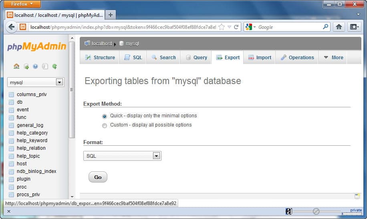Open the general_log table link
367x219 pixels.
pyautogui.click(x=30, y=125)
